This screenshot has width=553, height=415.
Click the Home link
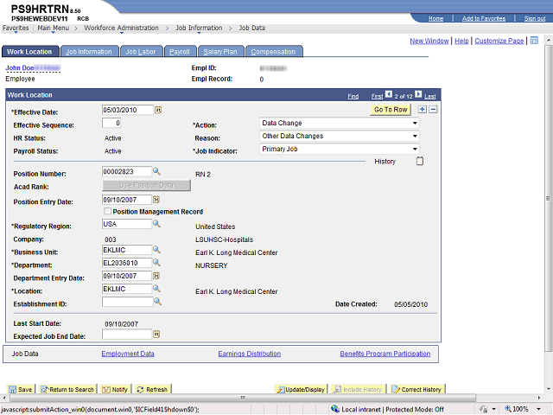click(x=435, y=18)
